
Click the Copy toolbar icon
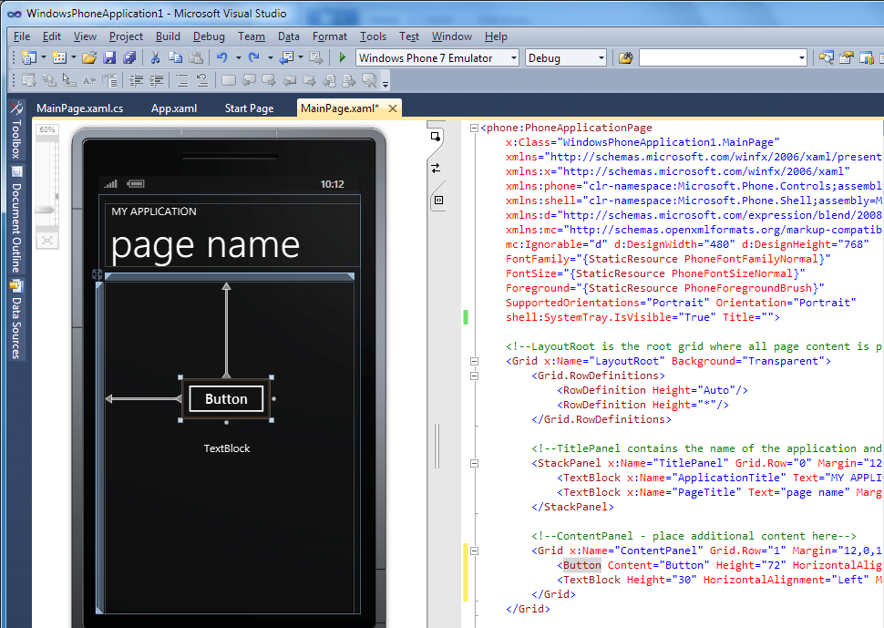pyautogui.click(x=175, y=57)
